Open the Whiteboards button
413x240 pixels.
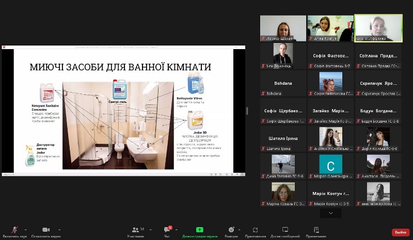[x=285, y=232]
